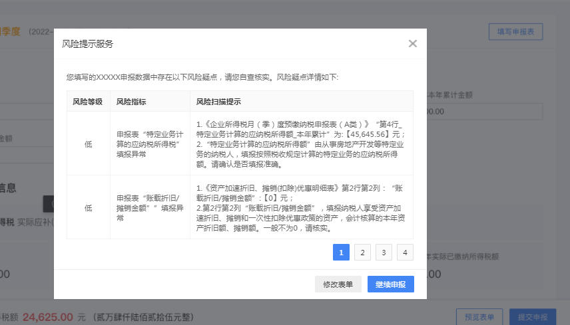The height and width of the screenshot is (325, 570).
Task: Select the 风险指标 column header
Action: tap(131, 102)
